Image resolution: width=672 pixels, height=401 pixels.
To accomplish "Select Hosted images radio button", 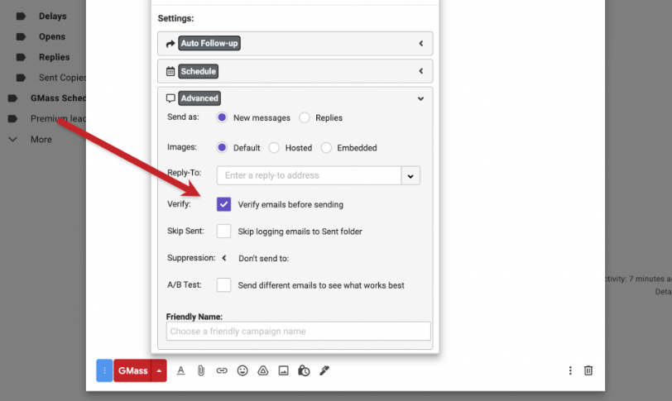I will click(x=274, y=148).
